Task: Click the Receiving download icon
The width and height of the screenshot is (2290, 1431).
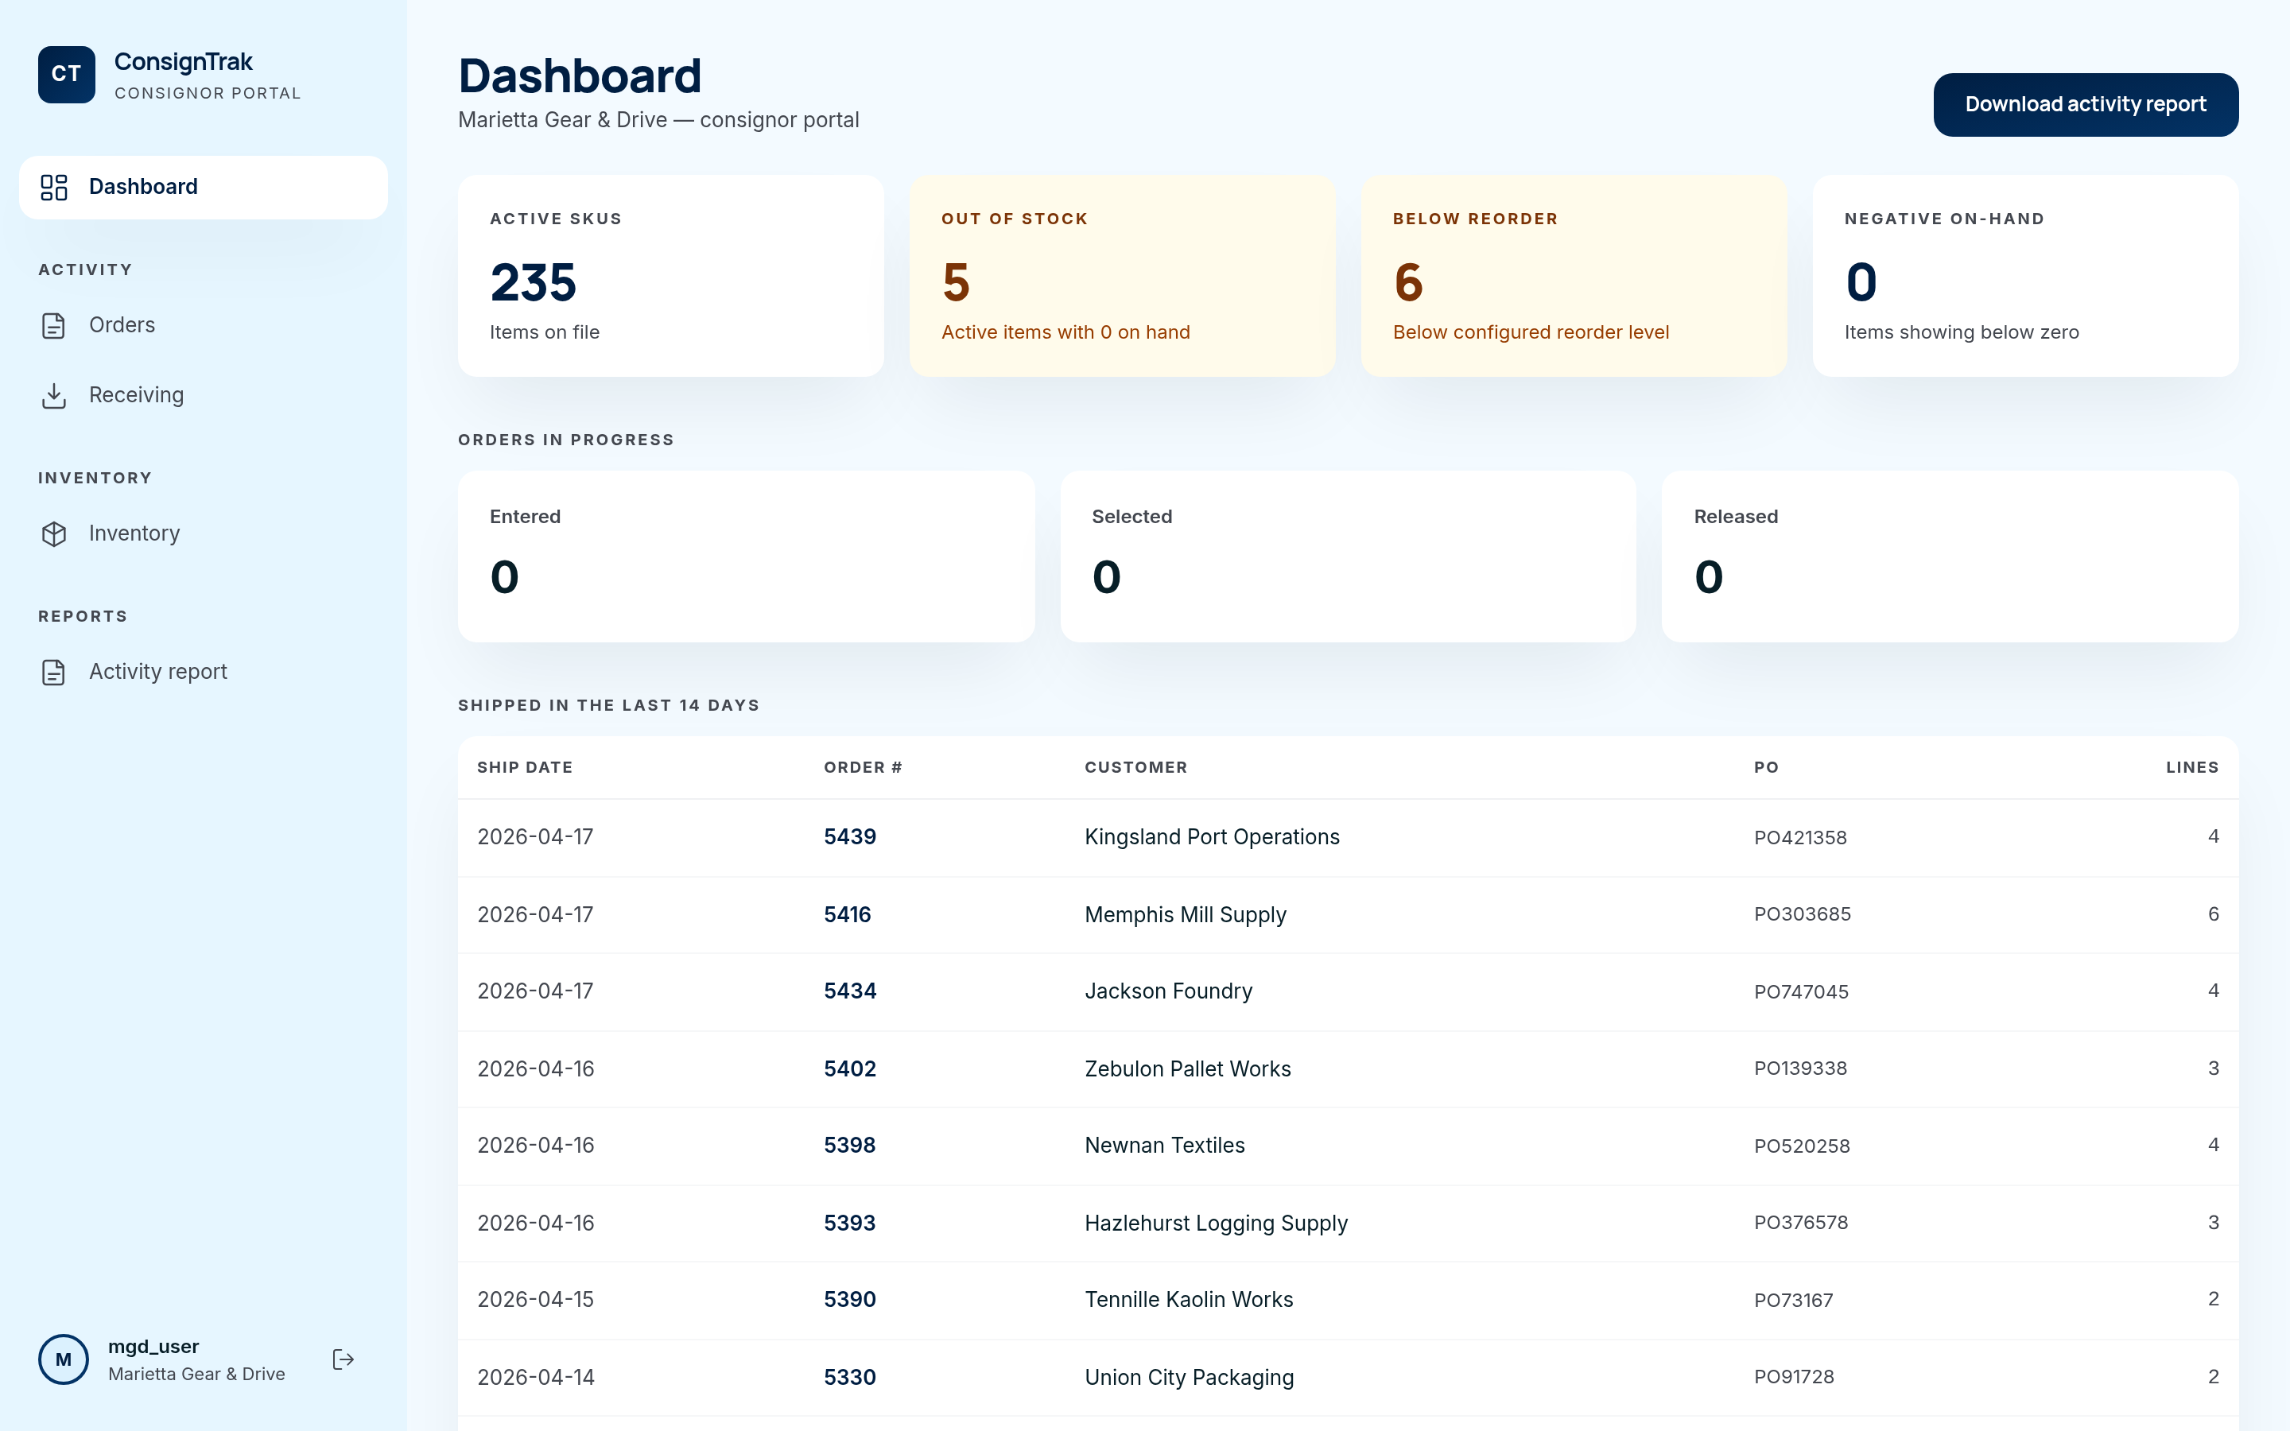Action: click(x=54, y=394)
